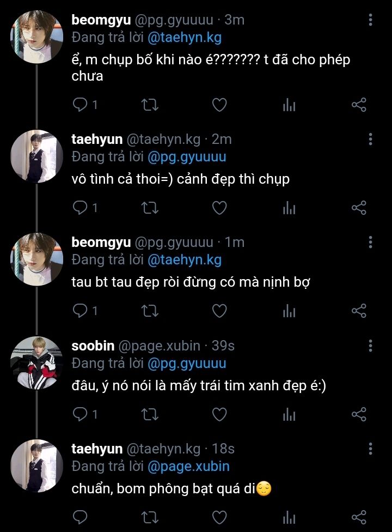This screenshot has height=532, width=392.
Task: Reply to soobin's tweet
Action: click(81, 415)
